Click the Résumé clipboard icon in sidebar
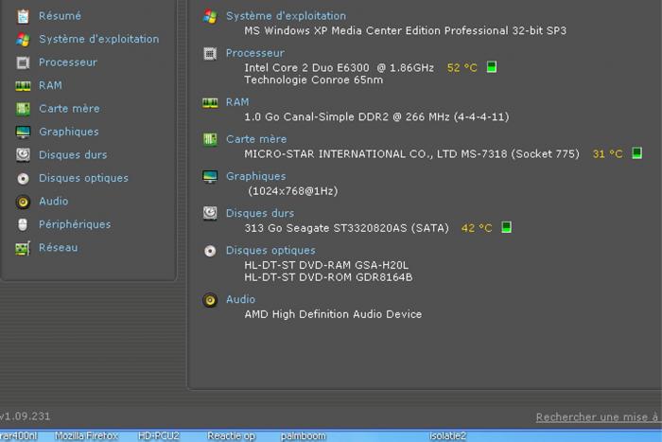The height and width of the screenshot is (442, 662). (x=24, y=16)
